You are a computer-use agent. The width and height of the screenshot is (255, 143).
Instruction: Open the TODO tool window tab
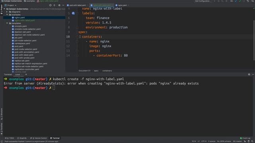tap(10, 138)
